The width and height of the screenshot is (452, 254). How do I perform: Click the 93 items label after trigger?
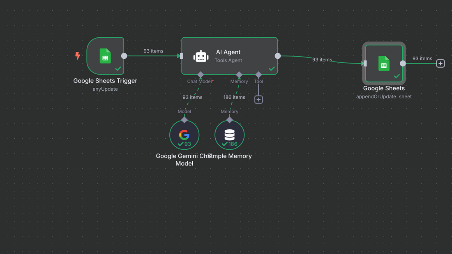[153, 51]
